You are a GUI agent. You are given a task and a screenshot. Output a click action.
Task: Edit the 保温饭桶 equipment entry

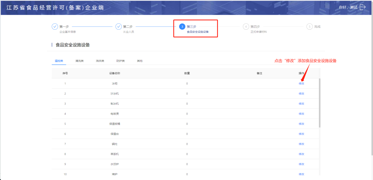[301, 124]
